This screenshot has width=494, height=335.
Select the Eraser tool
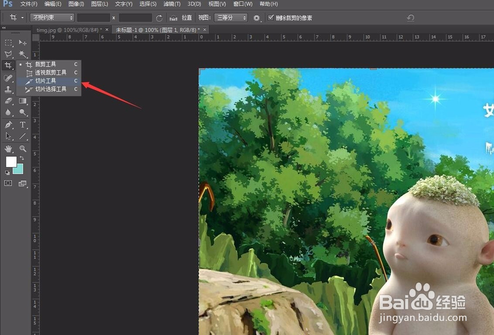coord(8,101)
